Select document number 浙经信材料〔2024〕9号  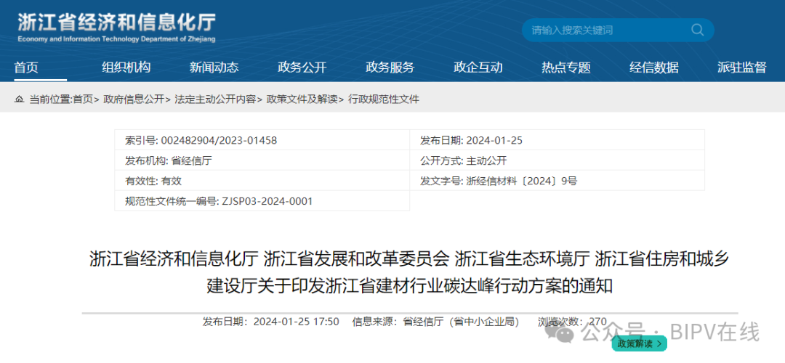click(x=521, y=181)
